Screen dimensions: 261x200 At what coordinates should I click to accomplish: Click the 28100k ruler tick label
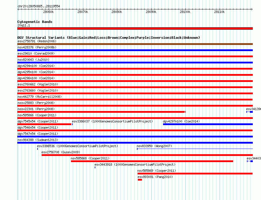tap(185, 12)
